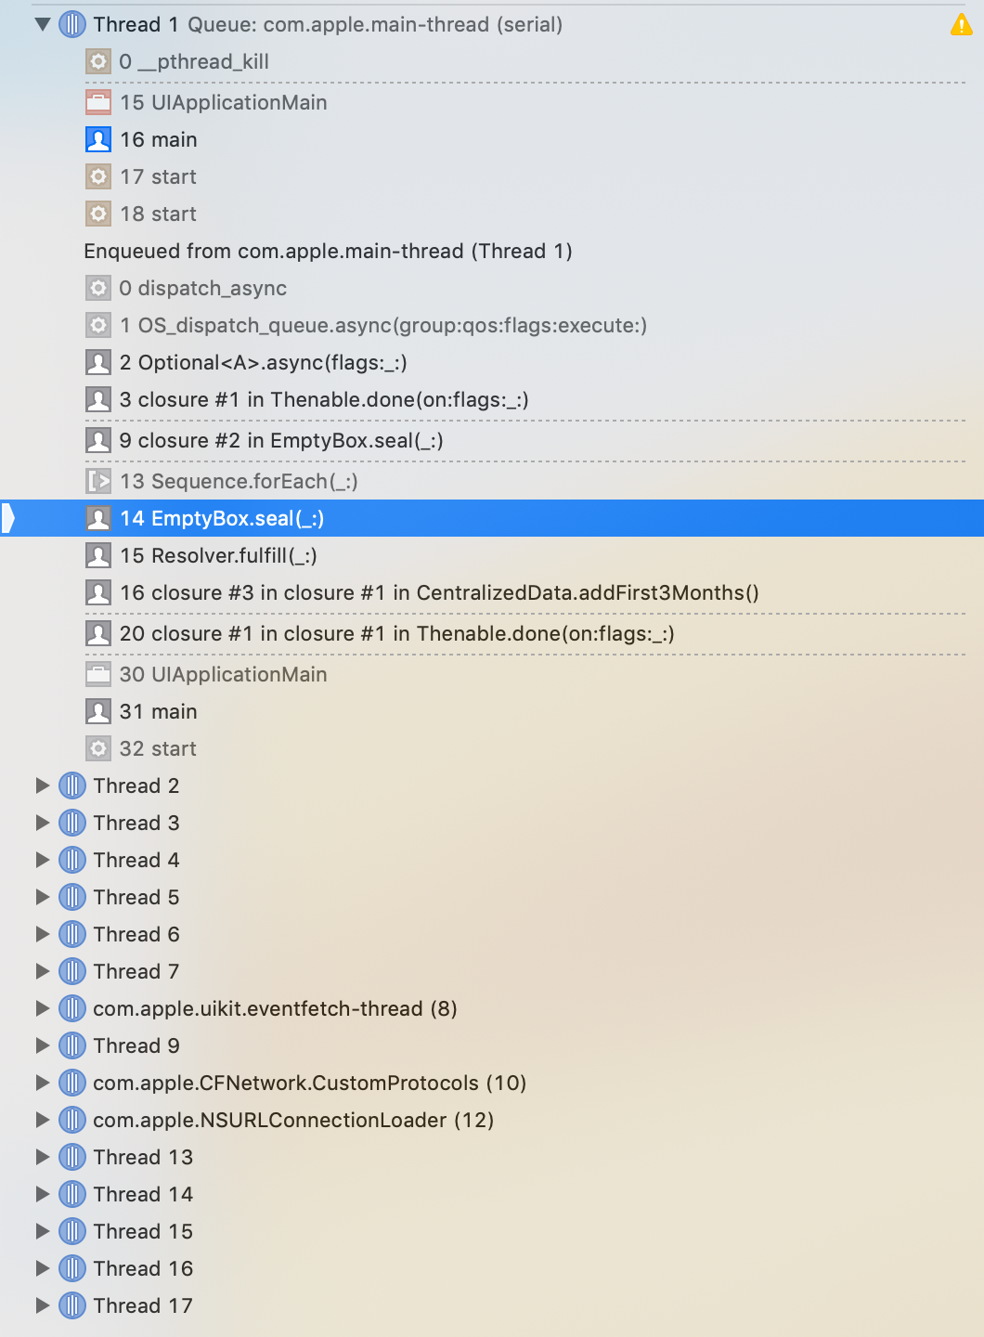
Task: Select the user icon on Resolver.fulfill frame
Action: [98, 555]
